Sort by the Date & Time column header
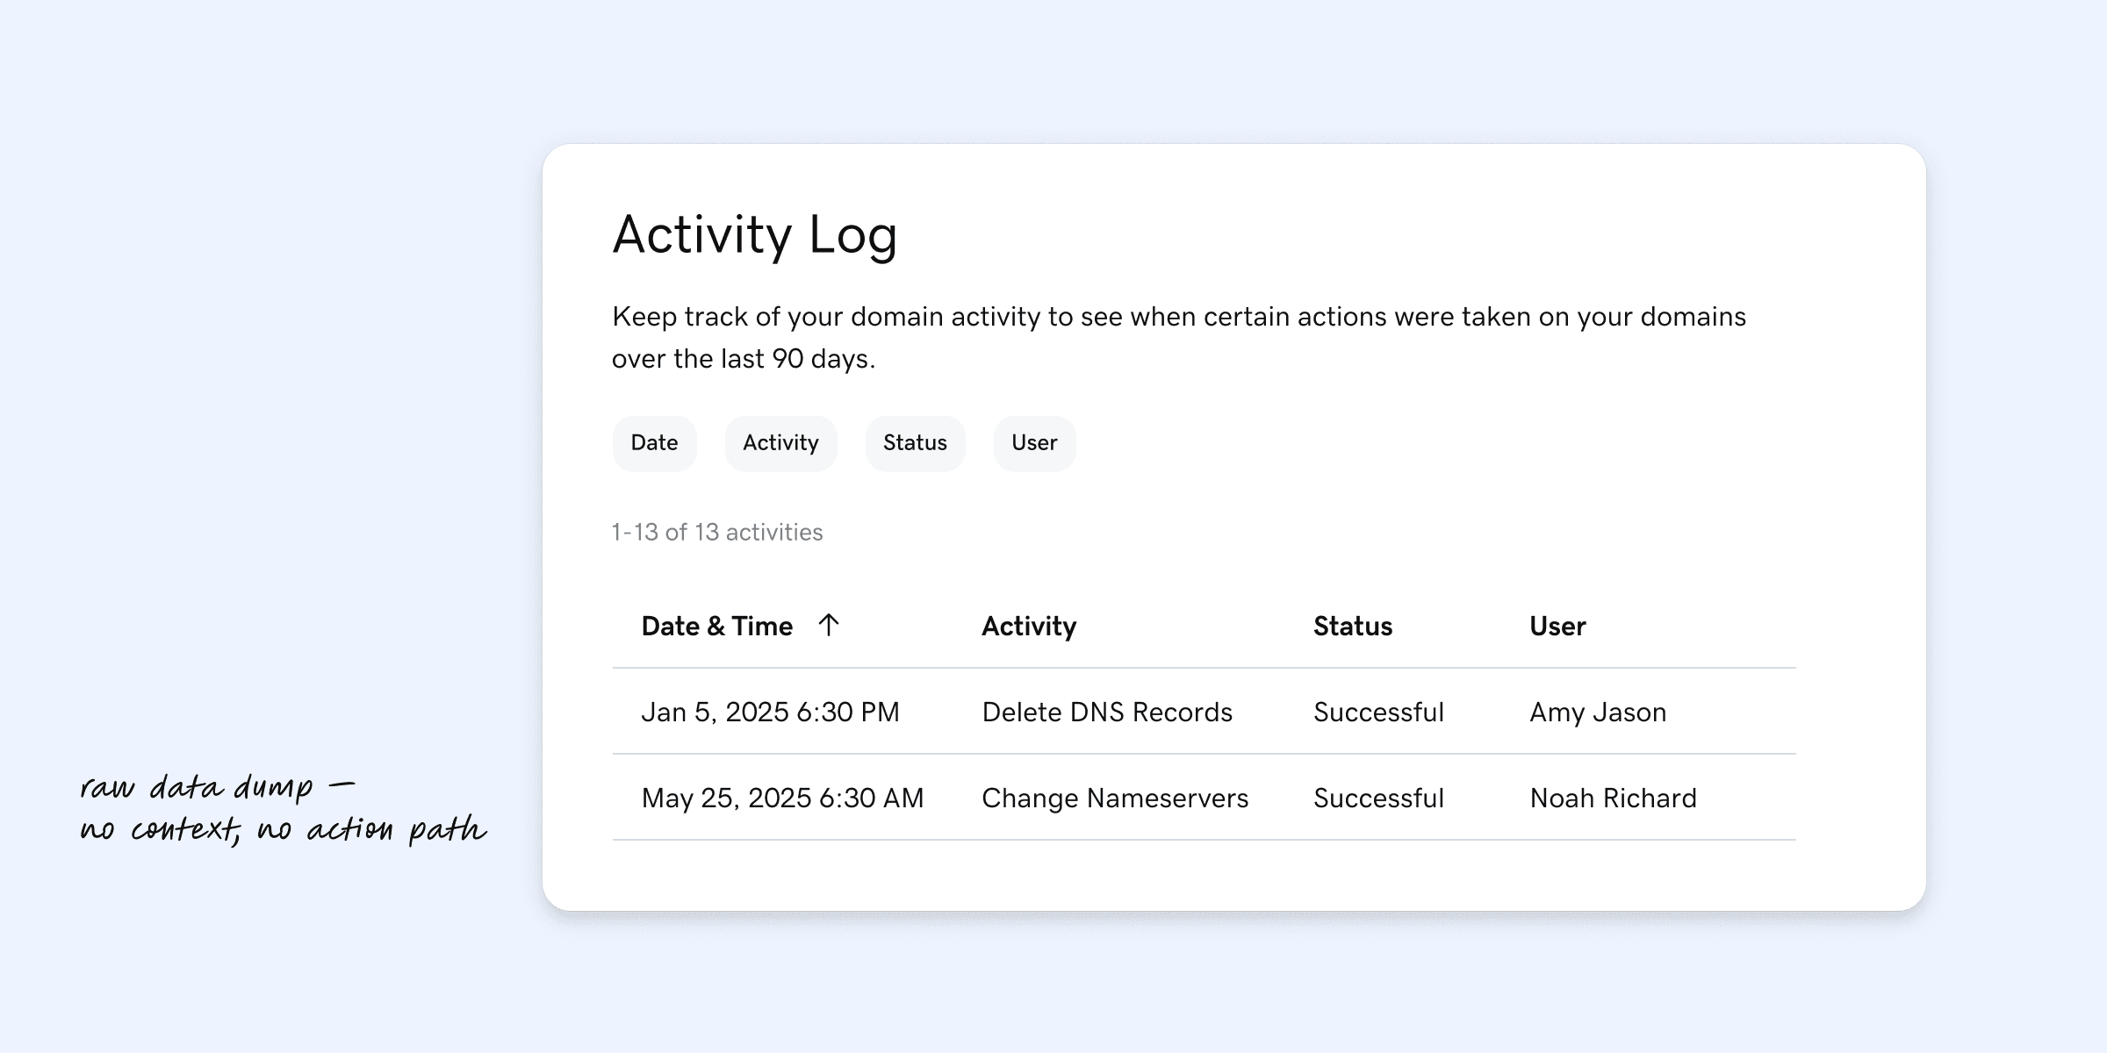 pos(716,627)
